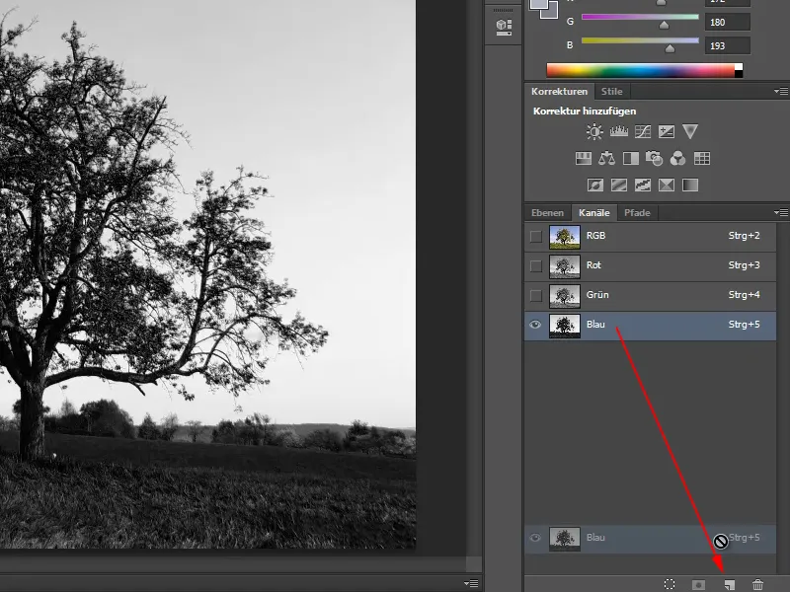
Task: Click the Grün channel thumbnail
Action: point(564,296)
